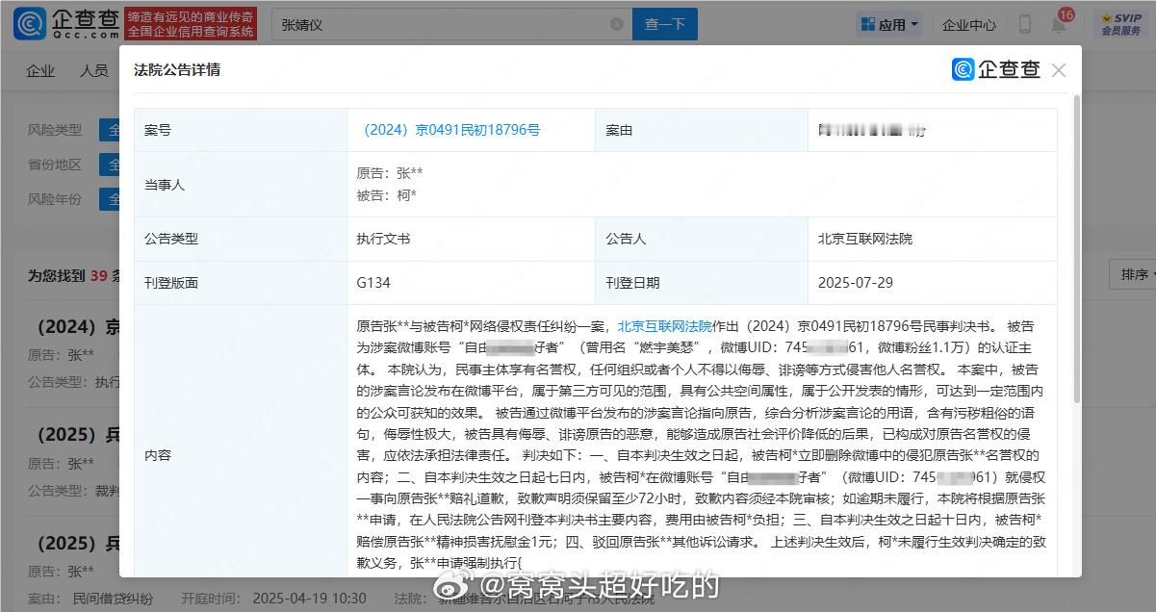The image size is (1156, 612).
Task: Click the 执行文书 announcement type value
Action: click(383, 239)
